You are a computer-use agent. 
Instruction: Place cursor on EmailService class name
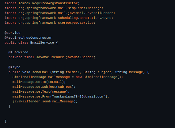click(42, 43)
